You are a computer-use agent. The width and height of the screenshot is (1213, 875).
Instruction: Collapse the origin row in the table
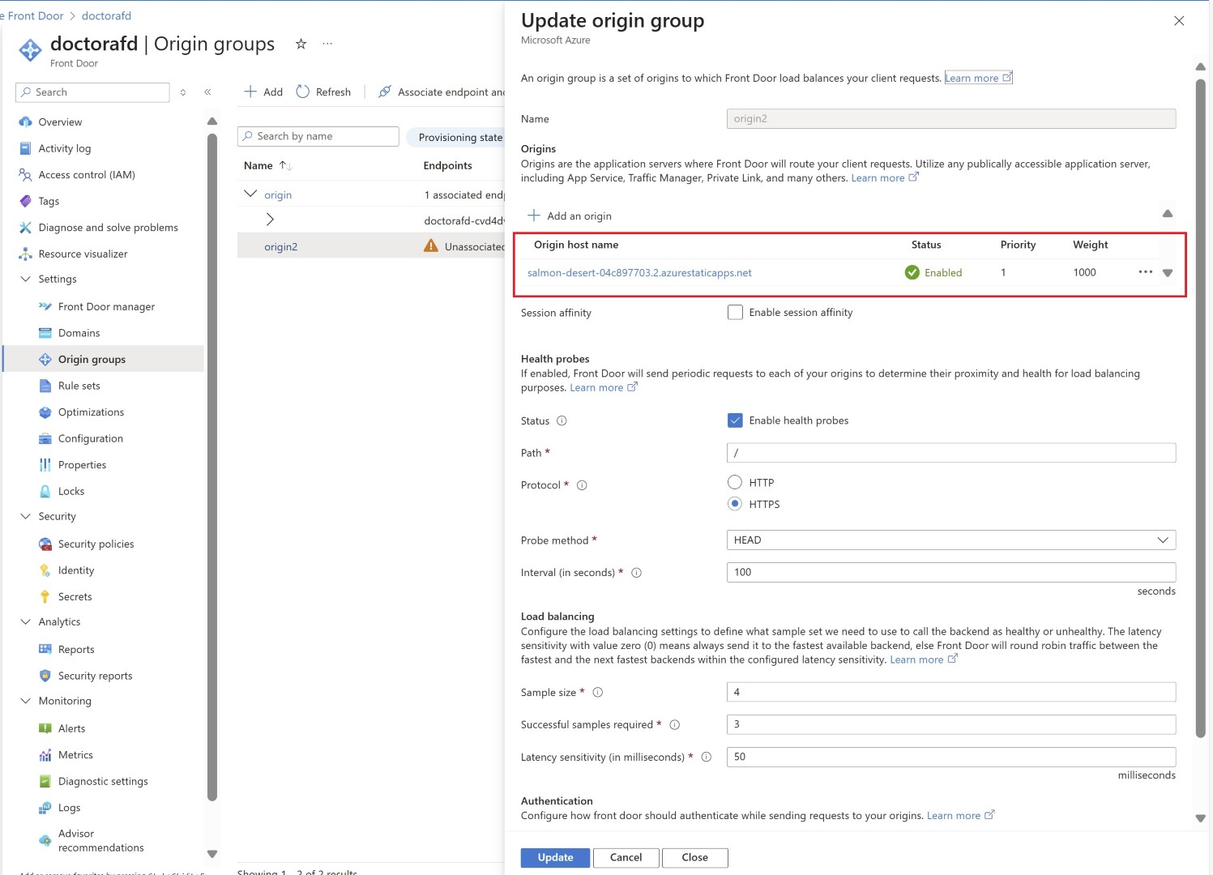point(250,194)
